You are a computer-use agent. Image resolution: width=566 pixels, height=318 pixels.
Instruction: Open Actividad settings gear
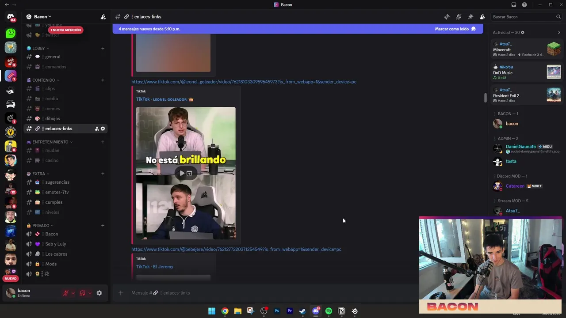coord(523,32)
